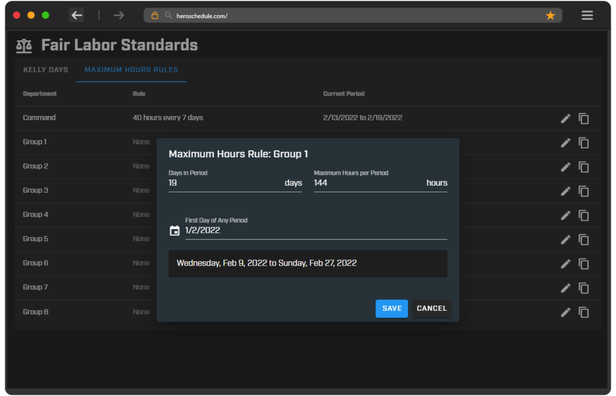Image resolution: width=616 pixels, height=396 pixels.
Task: Open the browser hamburger menu
Action: tap(587, 14)
